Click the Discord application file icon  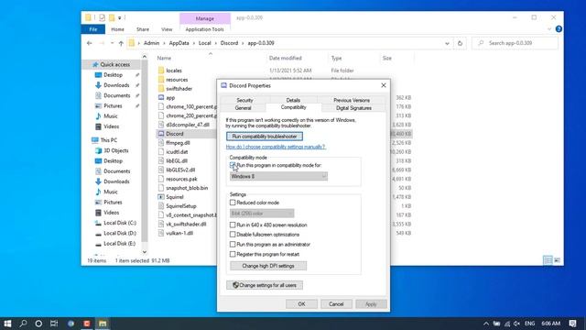161,134
